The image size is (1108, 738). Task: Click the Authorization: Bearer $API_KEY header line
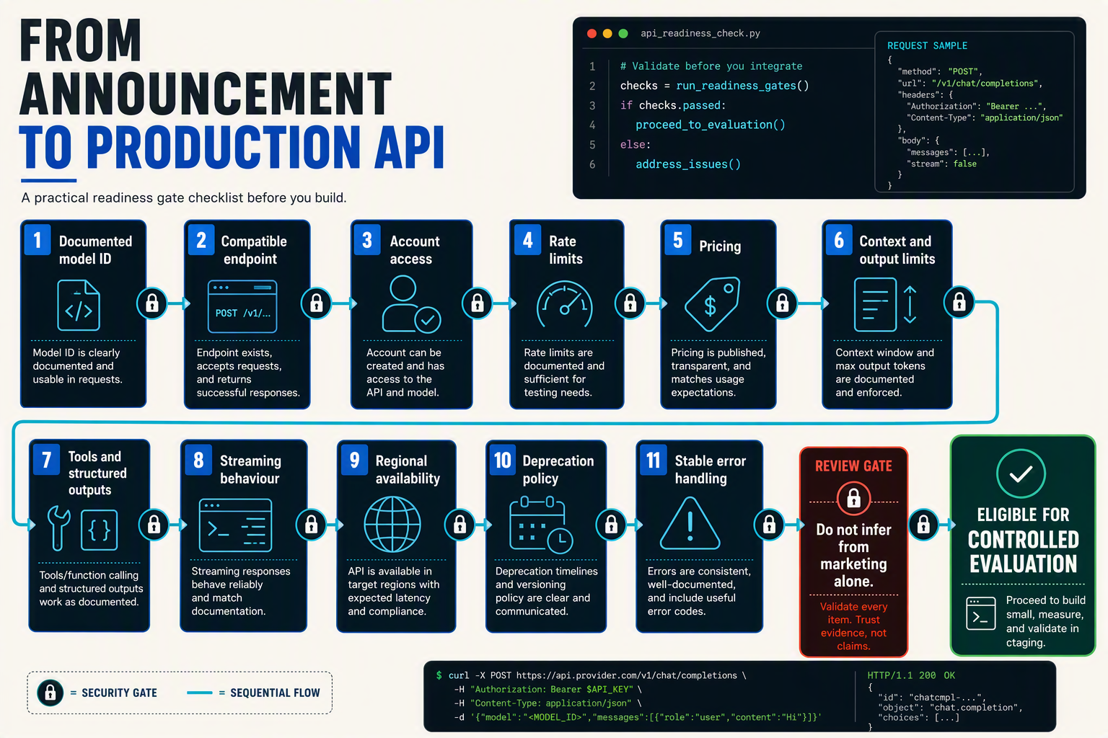tap(548, 690)
